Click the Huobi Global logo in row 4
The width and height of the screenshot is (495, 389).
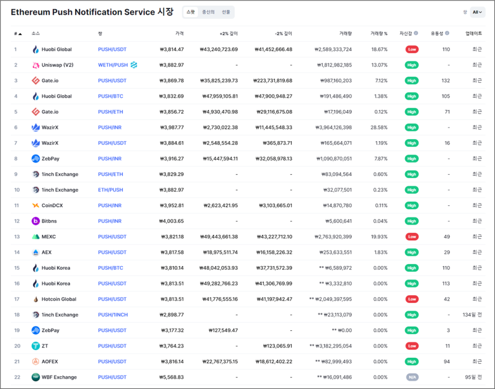pyautogui.click(x=35, y=96)
